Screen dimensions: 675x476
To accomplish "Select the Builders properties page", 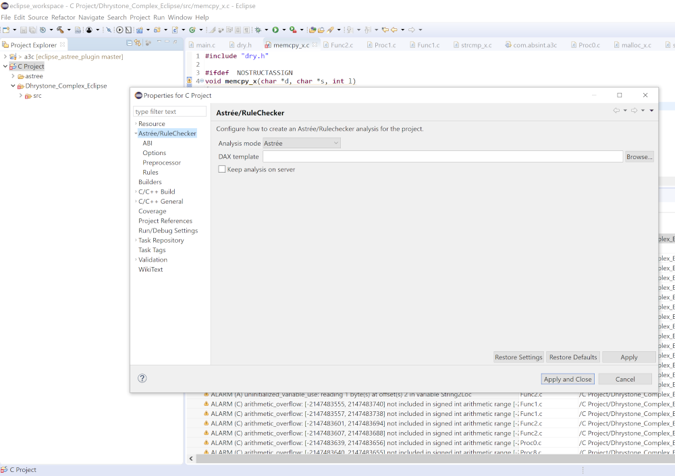I will [x=150, y=182].
